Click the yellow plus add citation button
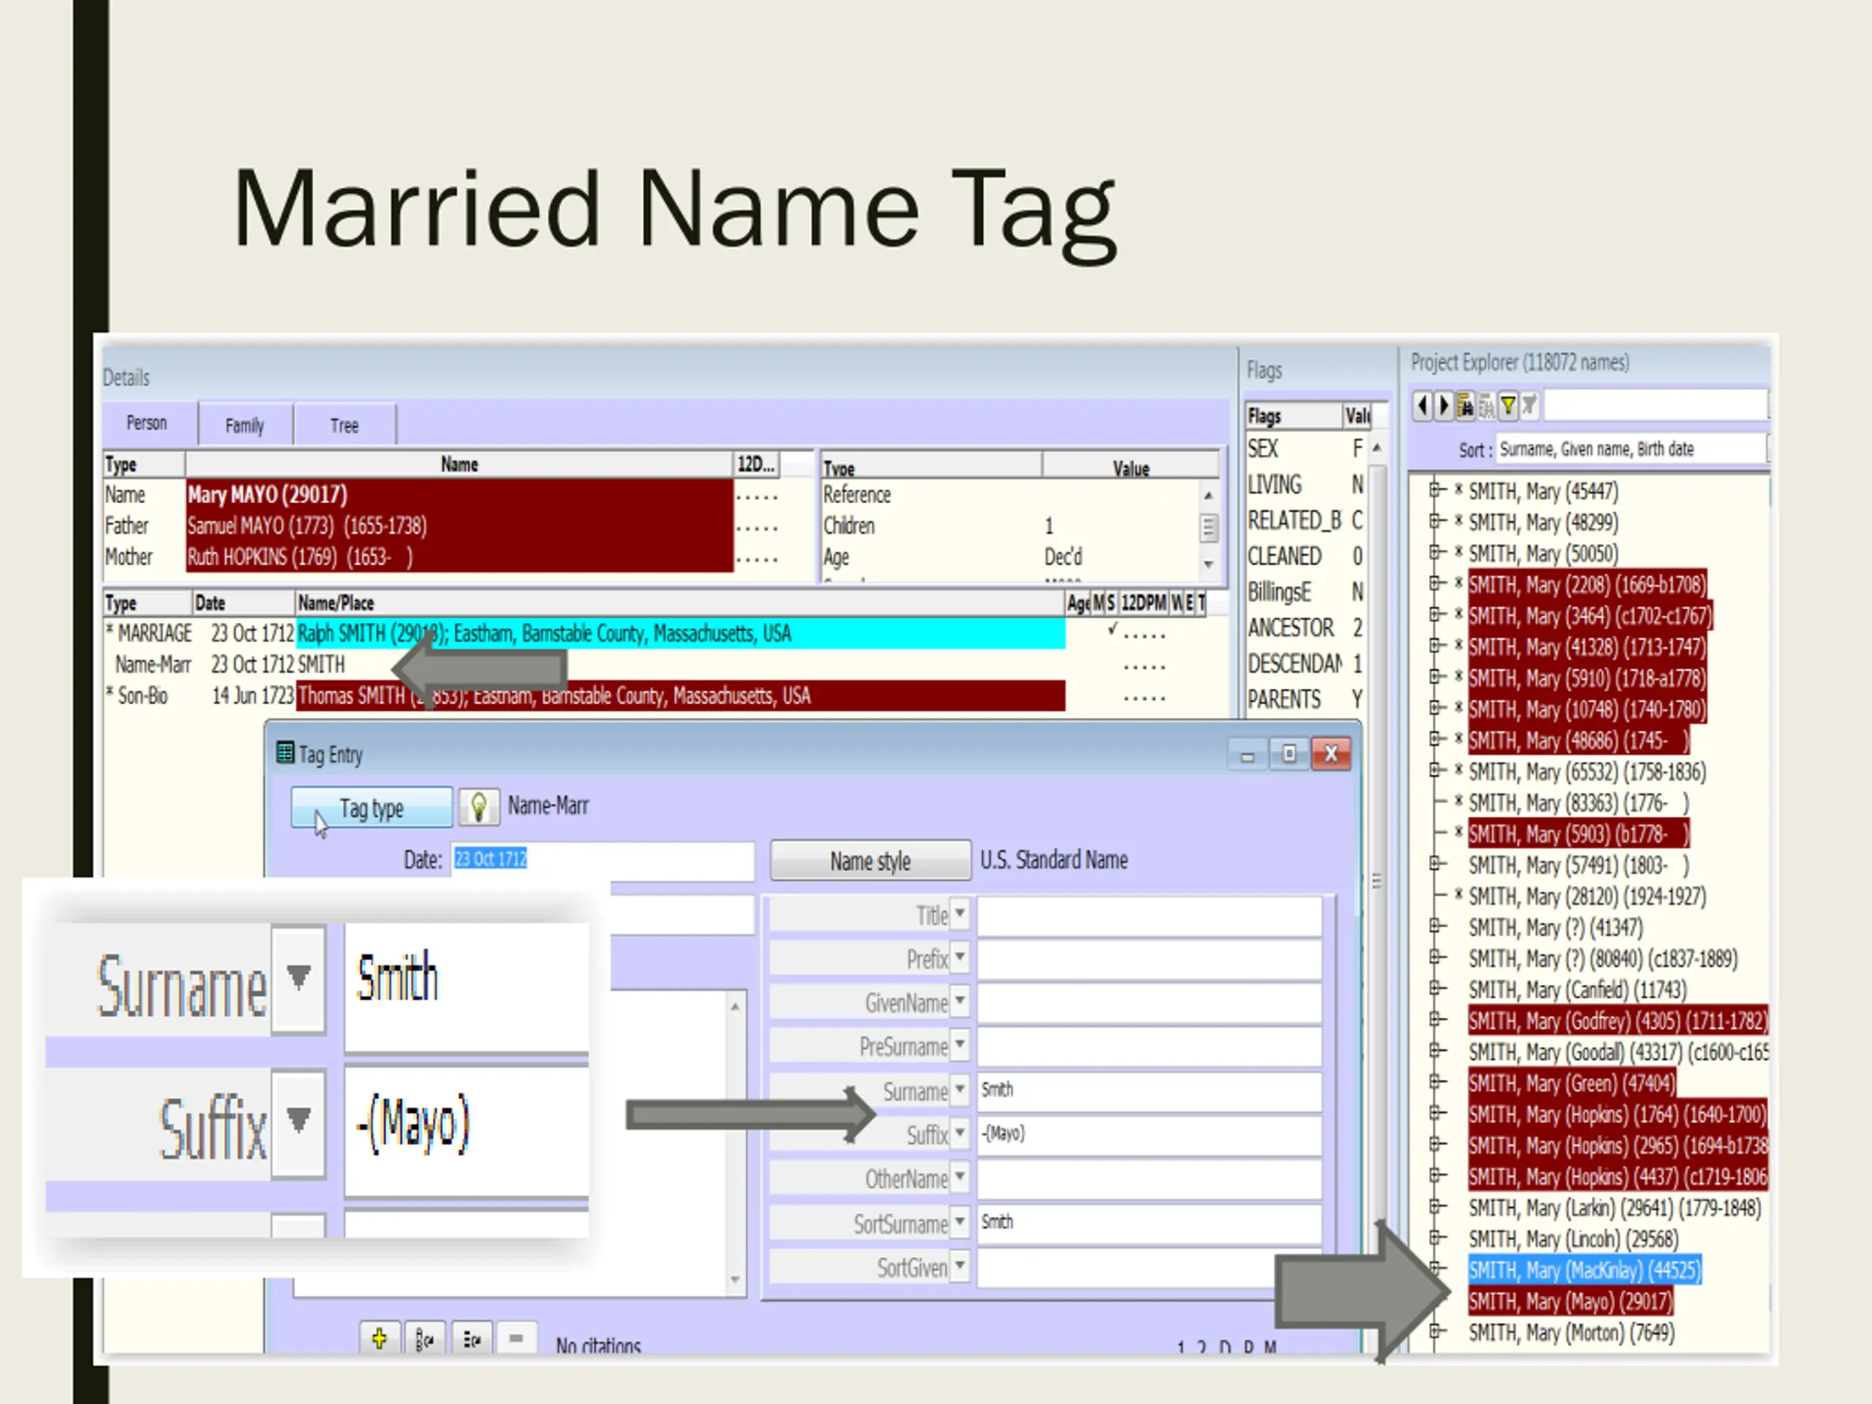Screen dimensions: 1872x1404 tap(379, 1339)
